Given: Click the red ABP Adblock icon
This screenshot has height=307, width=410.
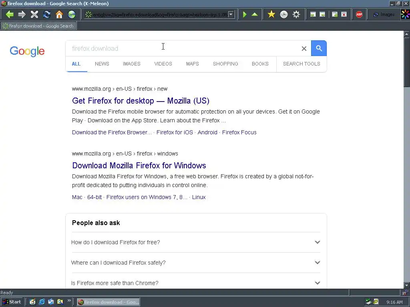Looking at the screenshot, I should 359,14.
